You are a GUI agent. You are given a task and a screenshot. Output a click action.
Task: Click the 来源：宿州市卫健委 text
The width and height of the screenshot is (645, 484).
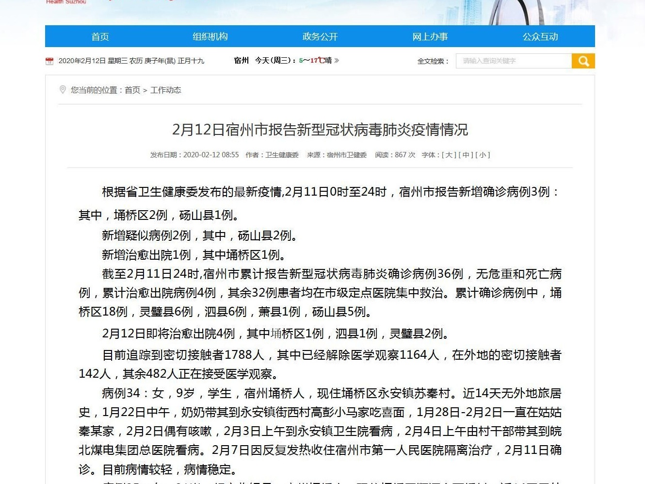tap(337, 155)
